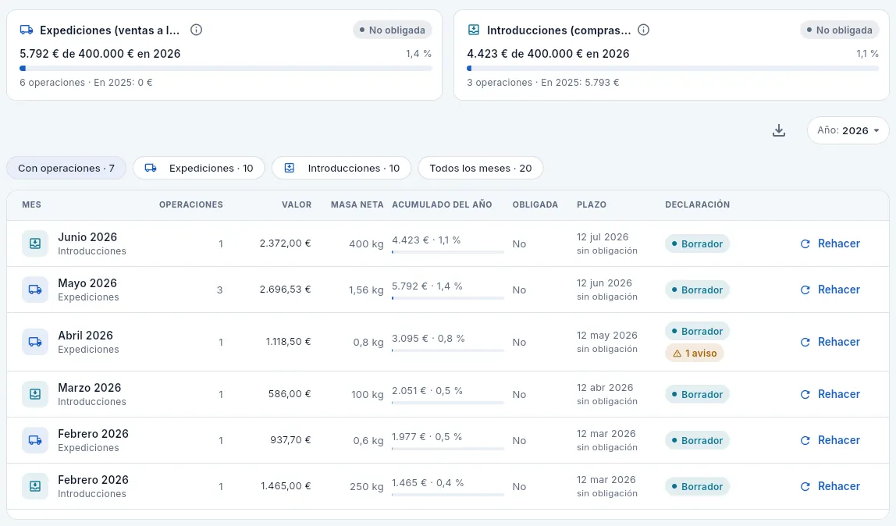Image resolution: width=896 pixels, height=526 pixels.
Task: Rehacer the Marzo 2026 declaration
Action: click(x=830, y=394)
